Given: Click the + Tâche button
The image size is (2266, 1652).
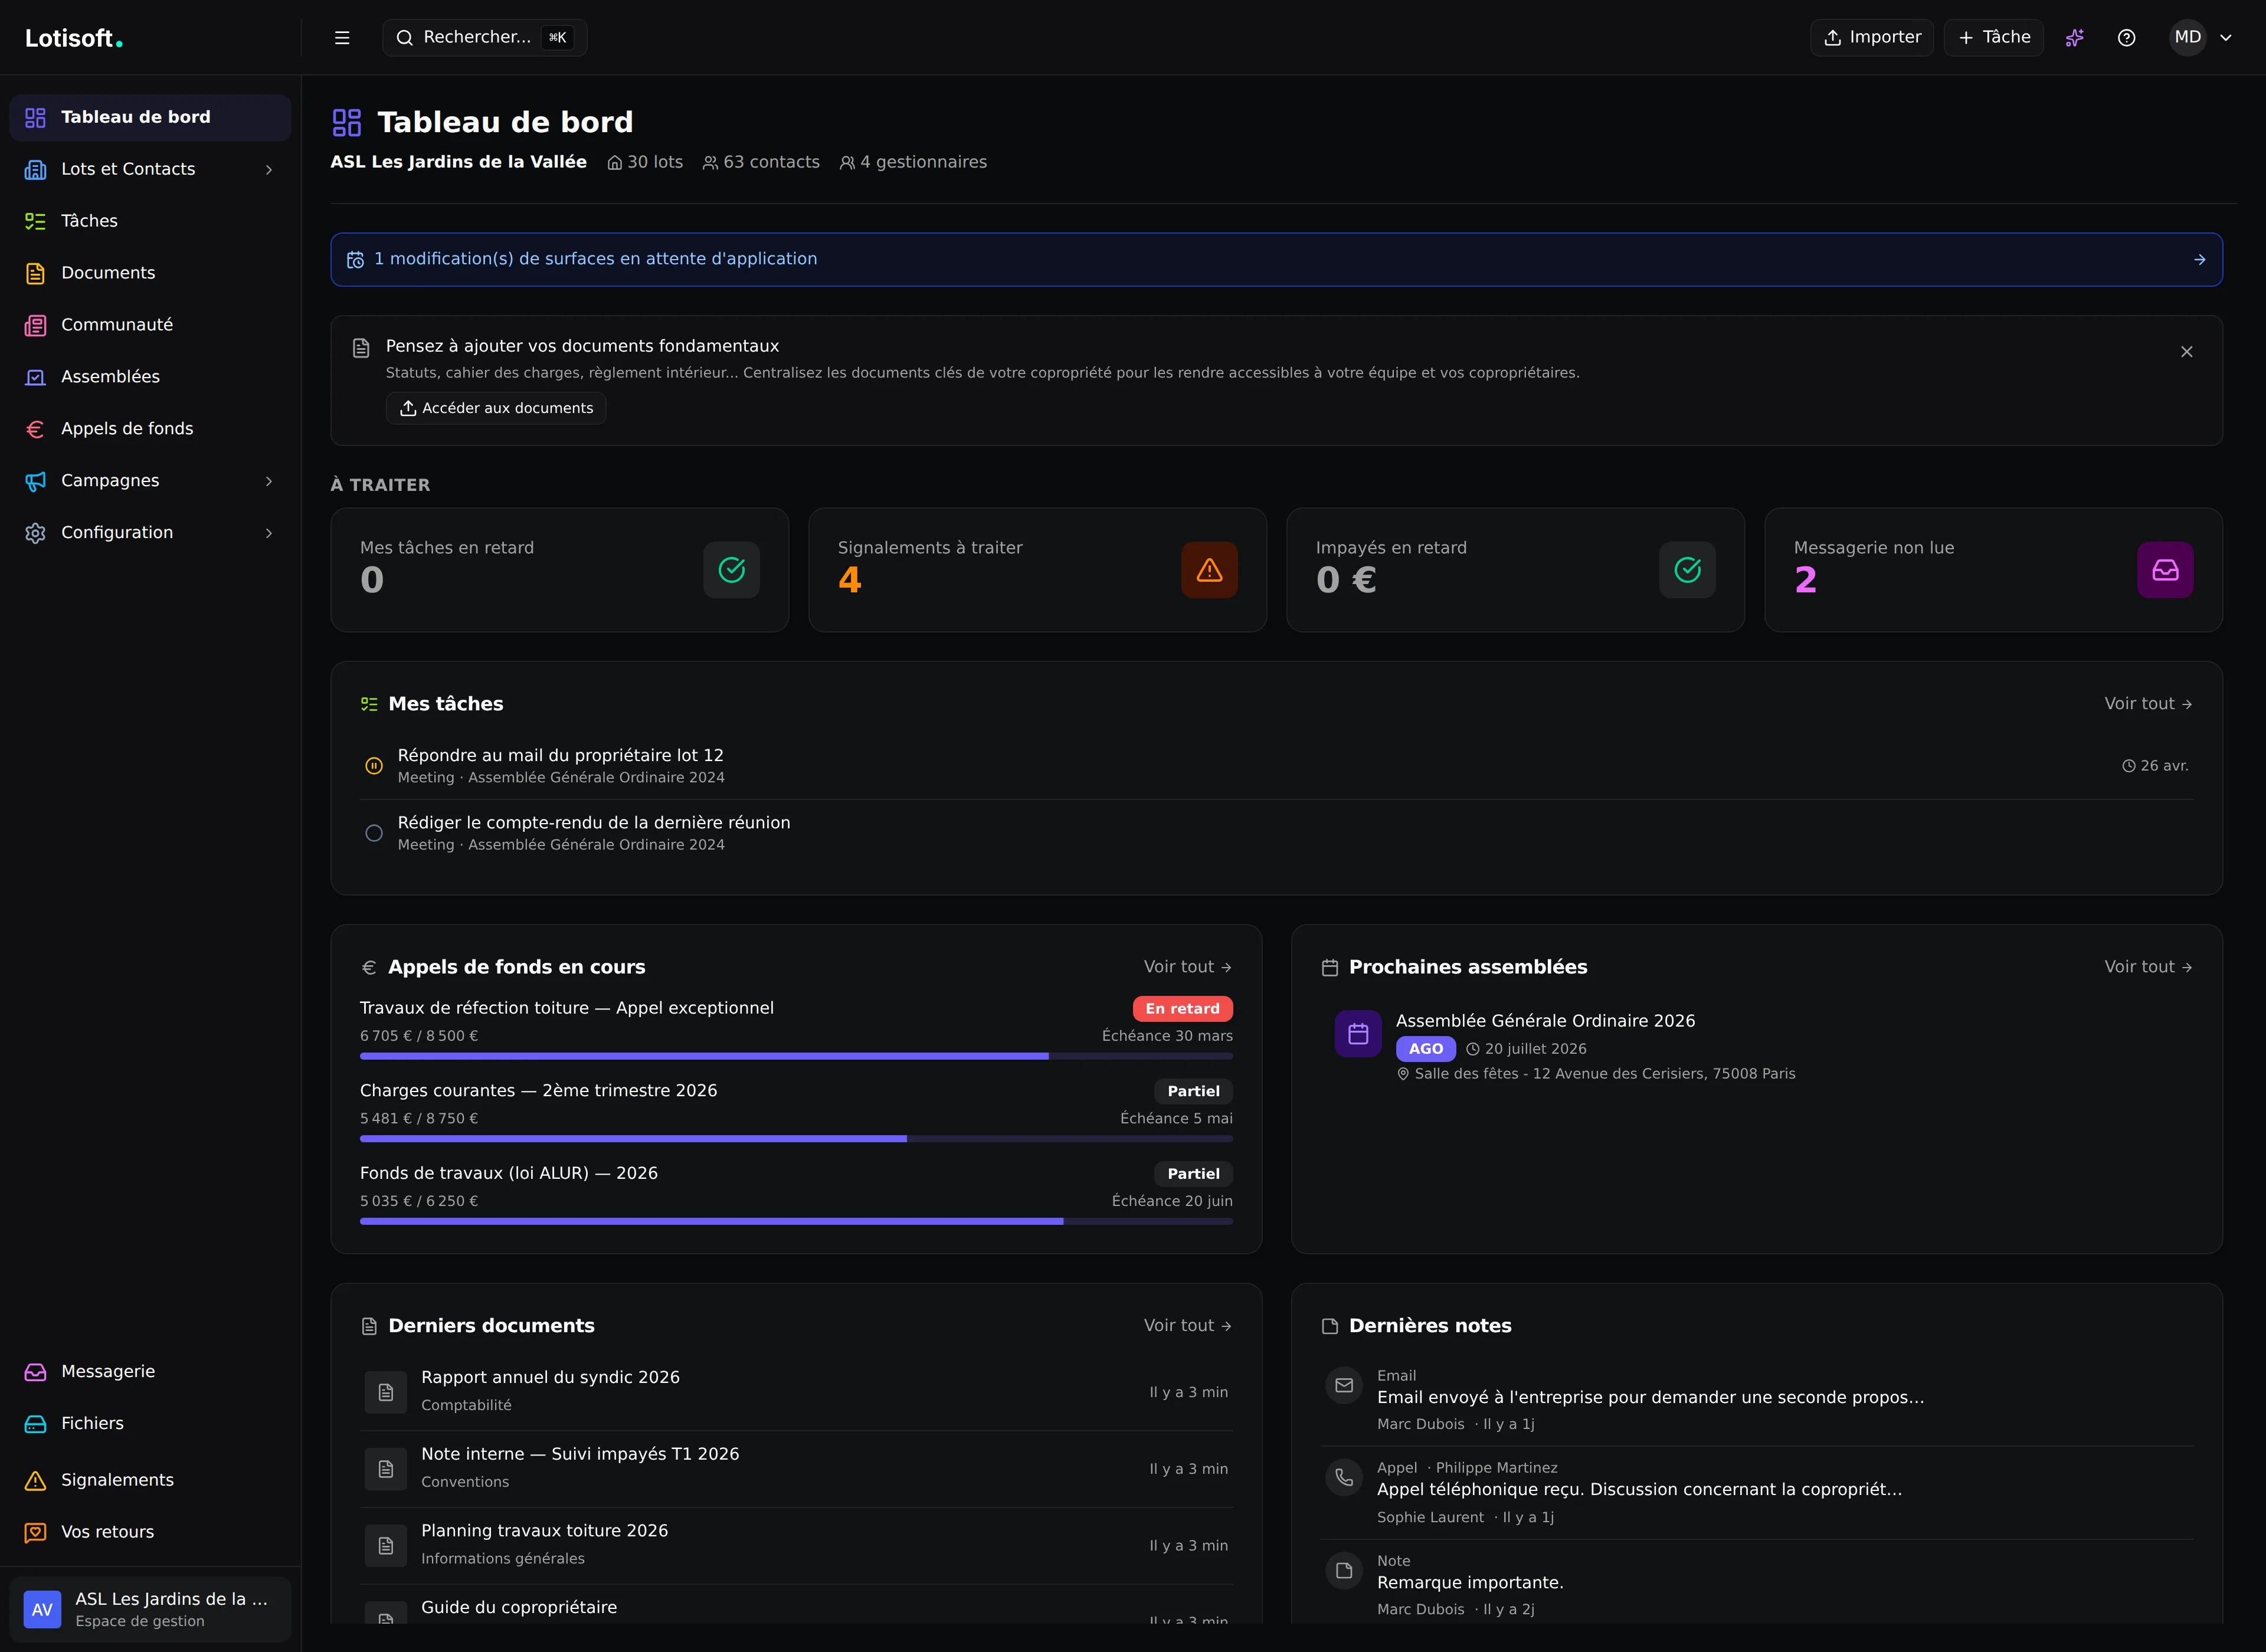Looking at the screenshot, I should coord(1993,38).
